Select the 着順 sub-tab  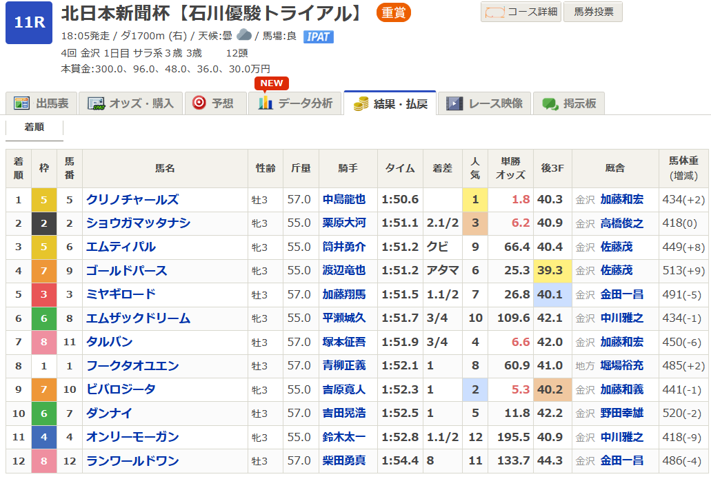click(34, 127)
